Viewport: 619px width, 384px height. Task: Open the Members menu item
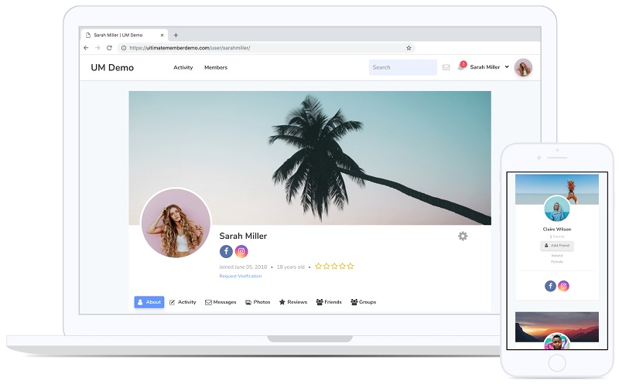[216, 68]
